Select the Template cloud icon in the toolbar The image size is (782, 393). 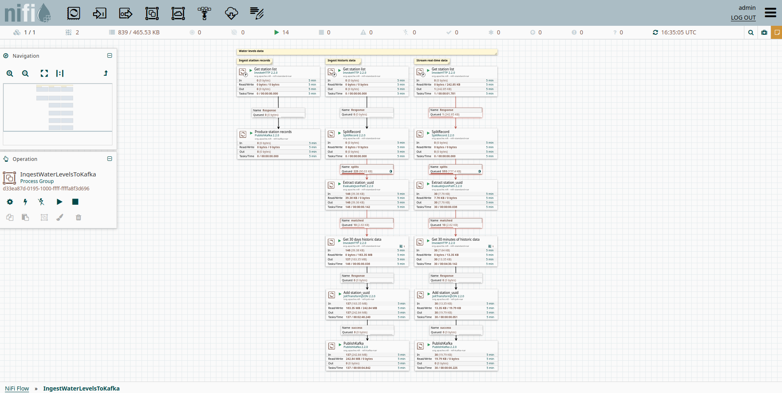click(231, 14)
